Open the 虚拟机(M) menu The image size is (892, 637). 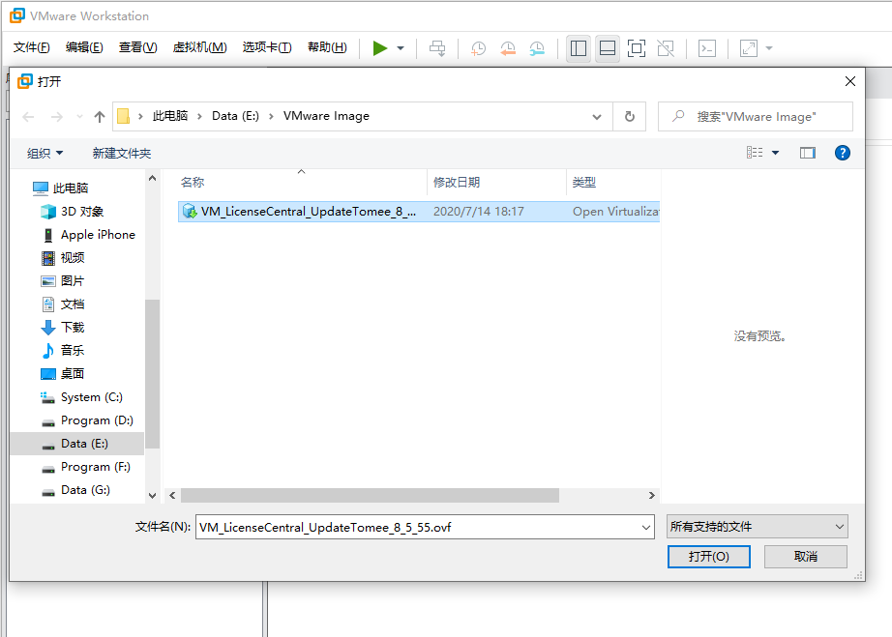coord(199,47)
